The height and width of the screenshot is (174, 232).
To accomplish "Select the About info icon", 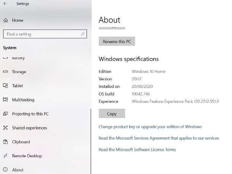I will 5,169.
